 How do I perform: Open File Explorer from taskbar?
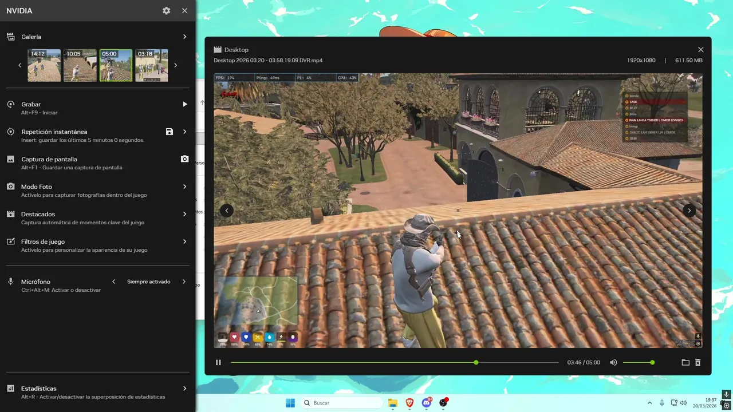393,403
